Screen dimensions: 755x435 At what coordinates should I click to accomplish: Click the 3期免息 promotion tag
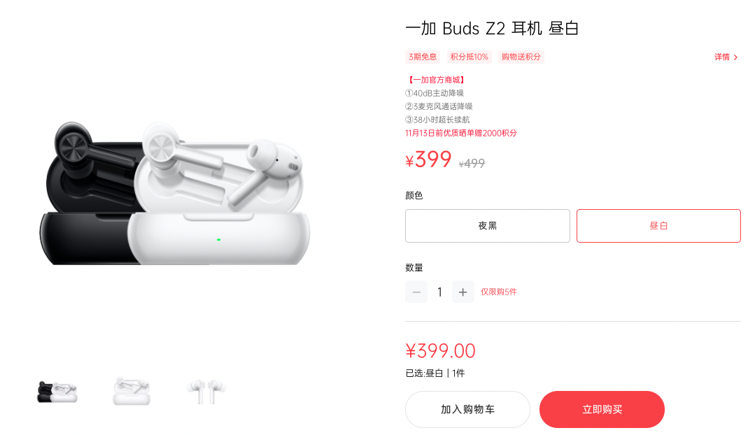(x=423, y=57)
